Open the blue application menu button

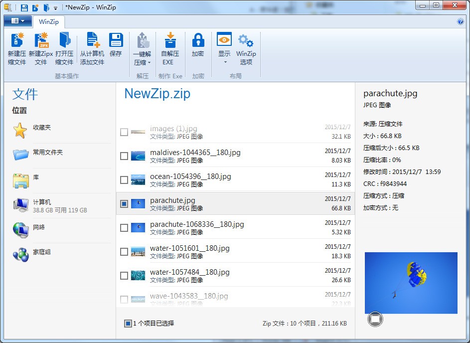[x=18, y=21]
